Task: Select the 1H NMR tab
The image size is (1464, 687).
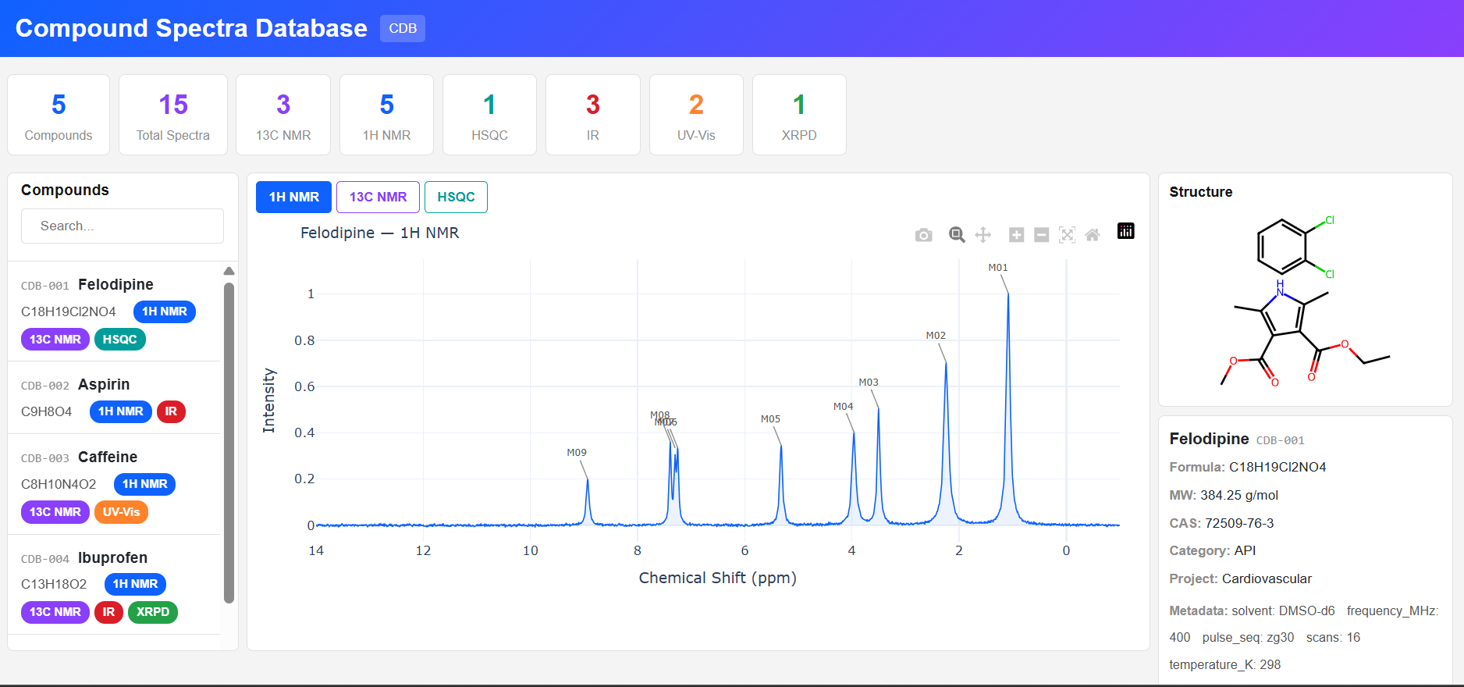Action: click(293, 197)
